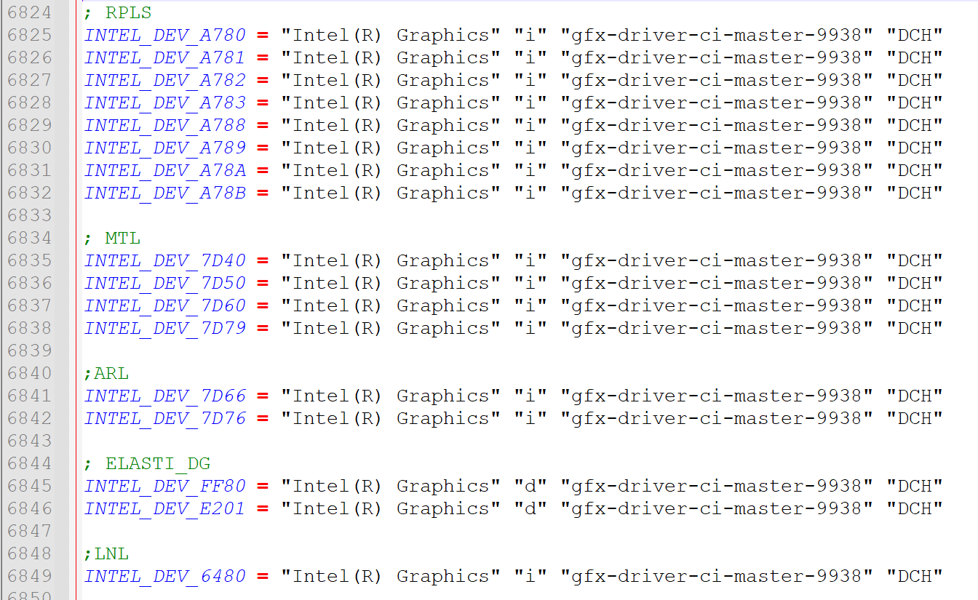Select the INTEL_DEV_A781 identifier
Screen dimensions: 978x600
165,57
